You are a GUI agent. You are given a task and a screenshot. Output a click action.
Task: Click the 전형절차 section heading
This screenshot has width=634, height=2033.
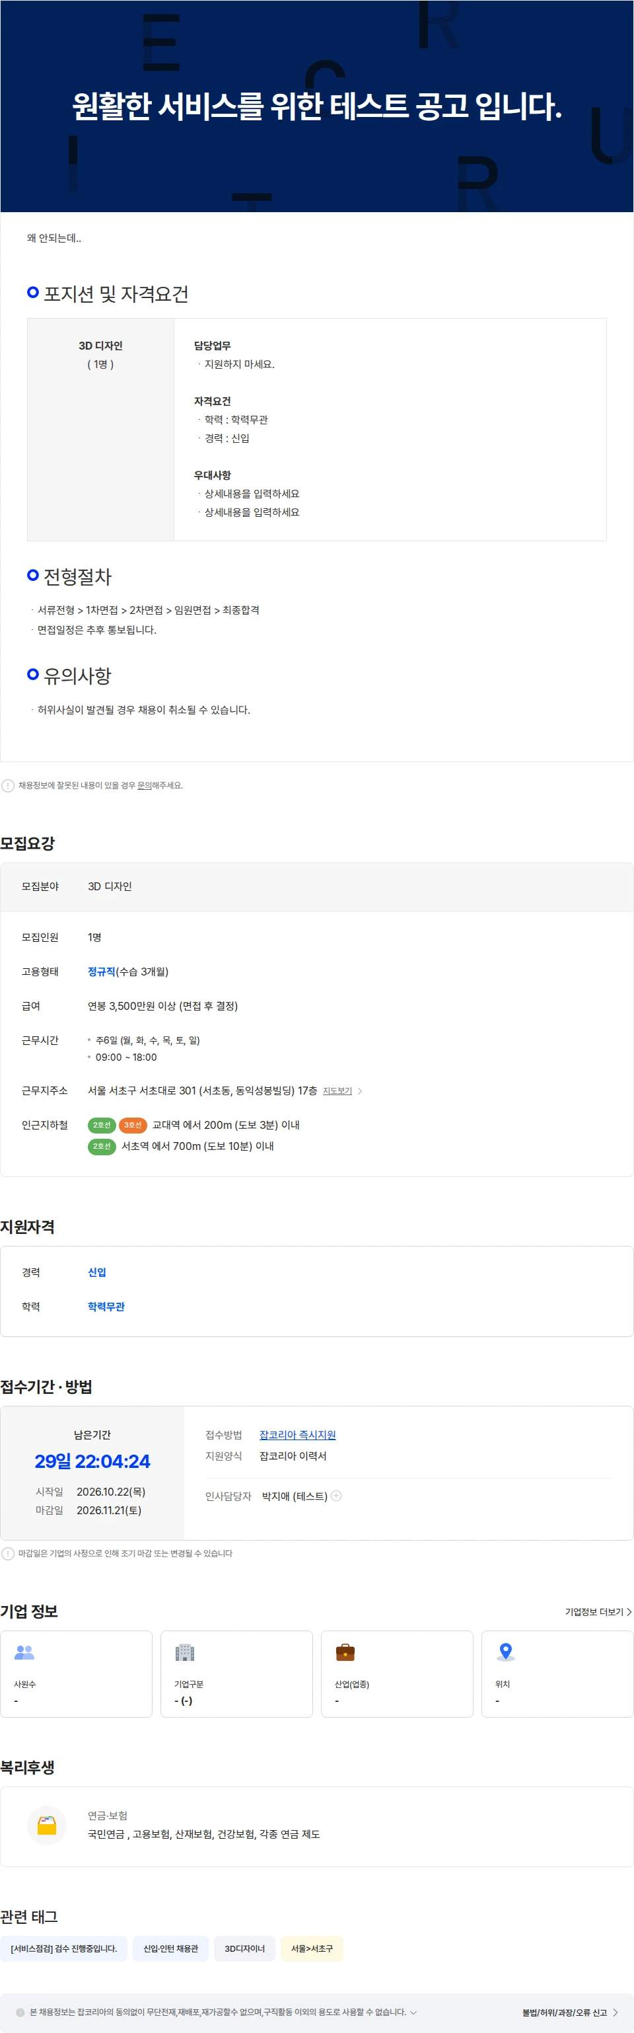(77, 577)
